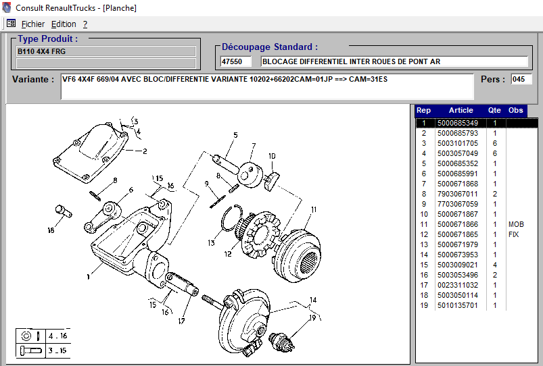Click the Consult RenaultTrucks title bar icon
The width and height of the screenshot is (543, 366).
coord(7,8)
